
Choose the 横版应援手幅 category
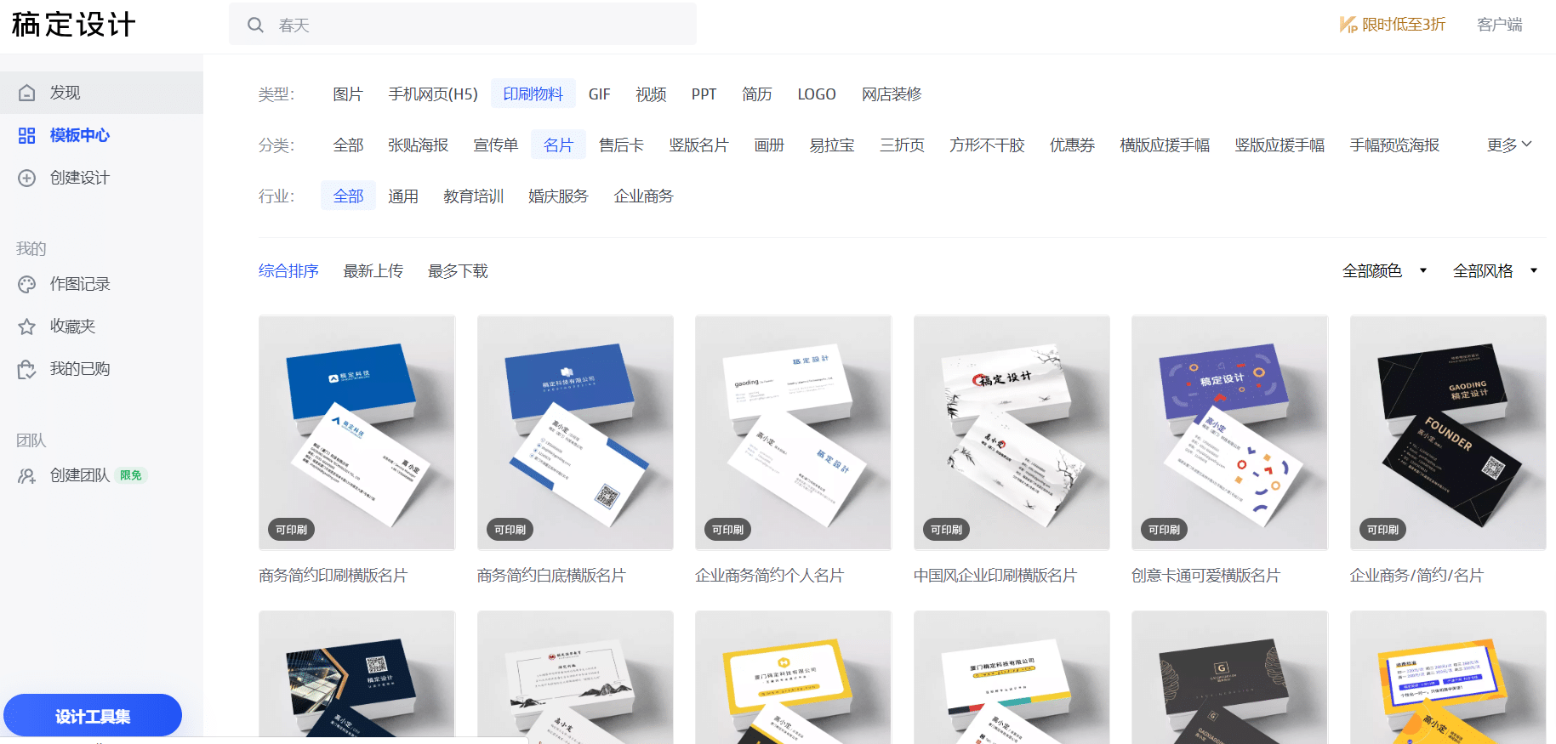[x=1165, y=145]
